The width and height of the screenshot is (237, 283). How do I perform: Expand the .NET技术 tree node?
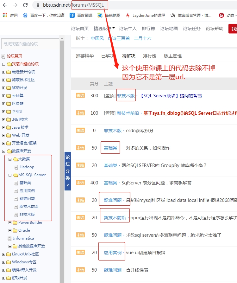click(x=3, y=119)
